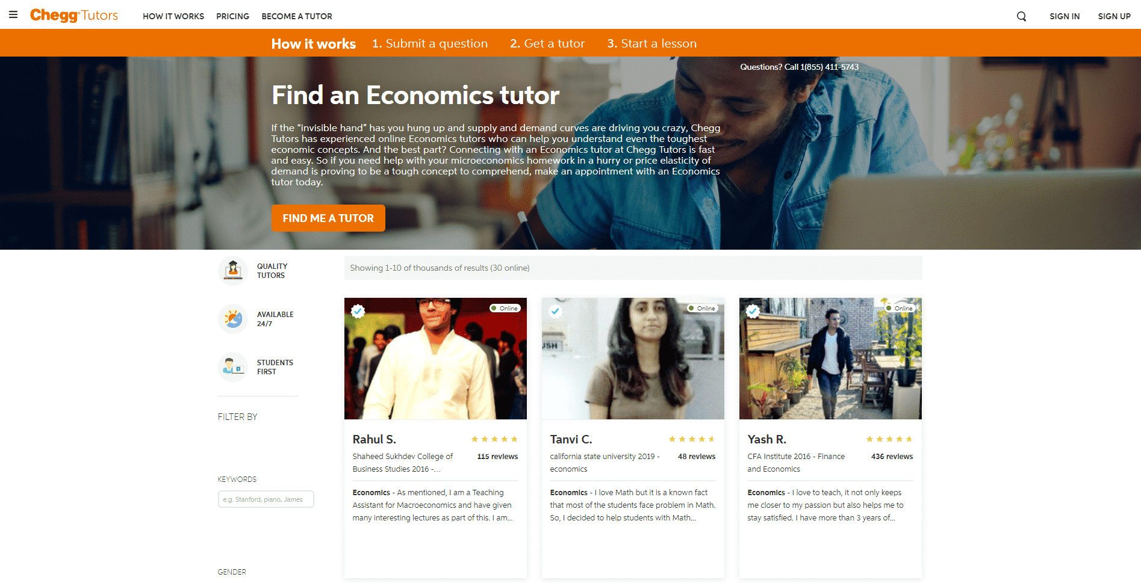
Task: Click the Keywords filter label
Action: (237, 480)
